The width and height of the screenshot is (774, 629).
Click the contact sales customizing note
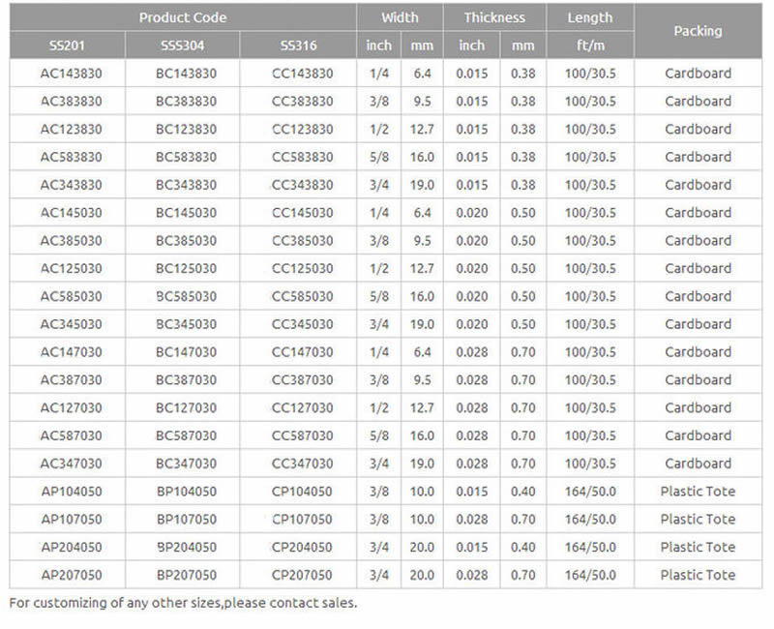coord(183,603)
